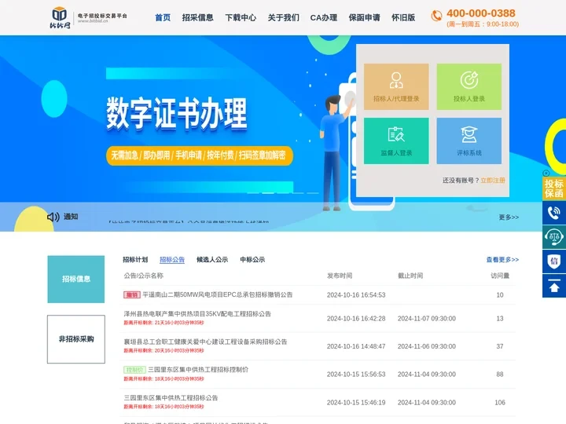Viewport: 566px width, 424px height.
Task: Close the floating sidebar via small x
Action: pos(546,173)
